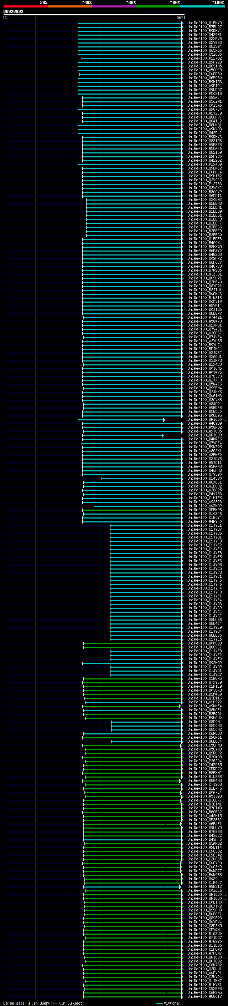Open hit UniRef100_B9RHY4
The width and height of the screenshot is (228, 1006).
tap(204, 31)
